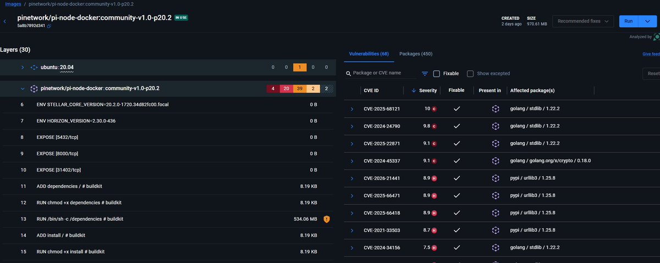Click the search magnifier icon
Screen dimensions: 660x263
[349, 74]
